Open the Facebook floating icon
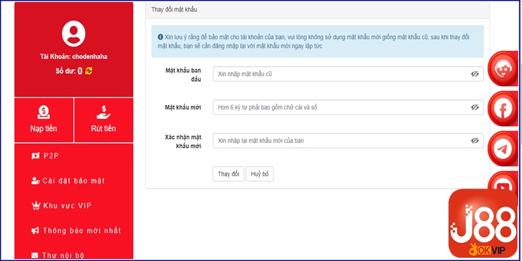 [x=503, y=109]
